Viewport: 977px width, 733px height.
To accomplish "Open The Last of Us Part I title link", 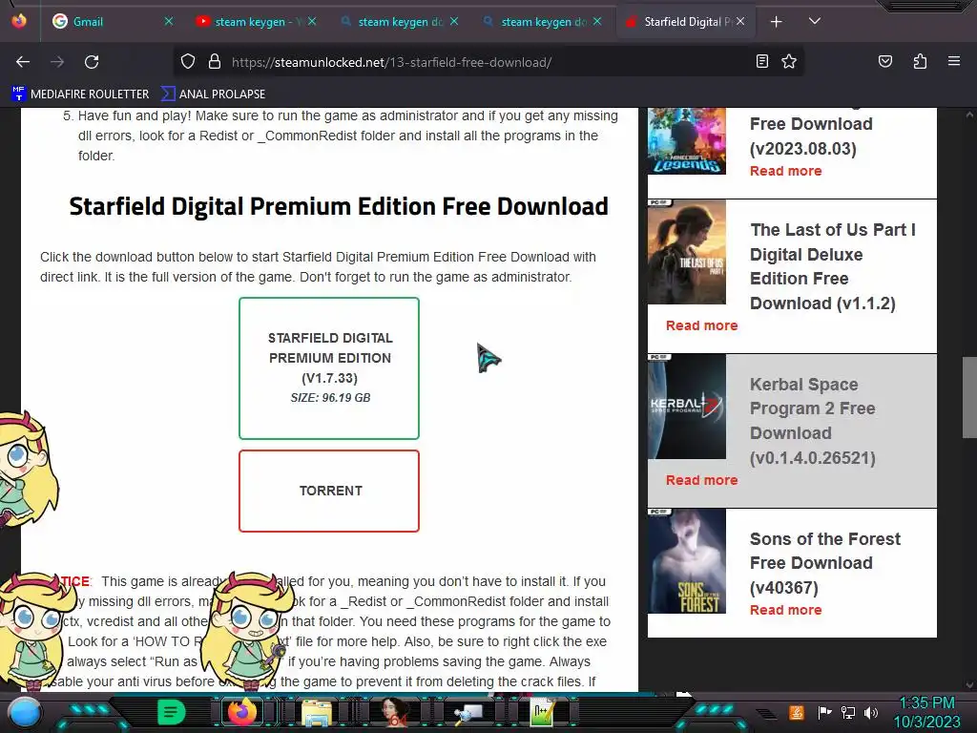I will [x=832, y=267].
